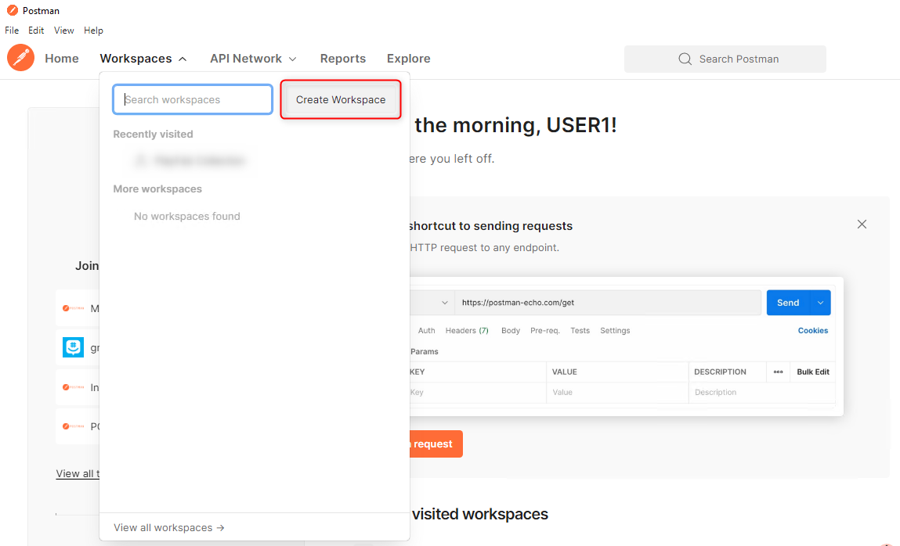
Task: Click the Postman rocket icon in the navbar
Action: pos(20,58)
